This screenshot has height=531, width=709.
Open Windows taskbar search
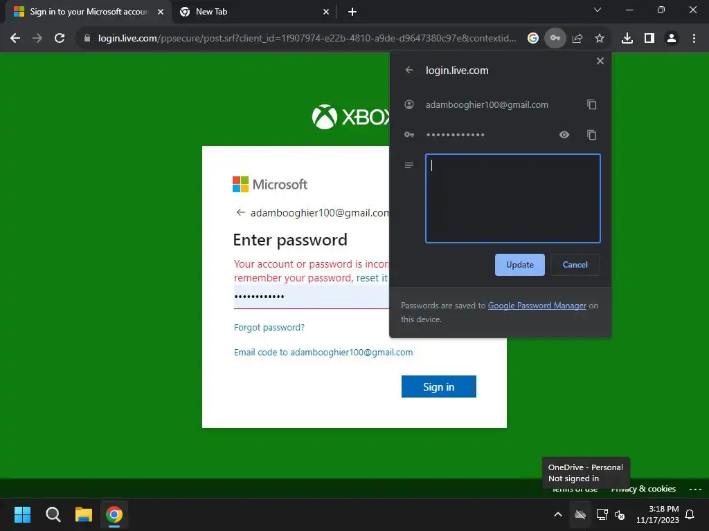[x=53, y=514]
